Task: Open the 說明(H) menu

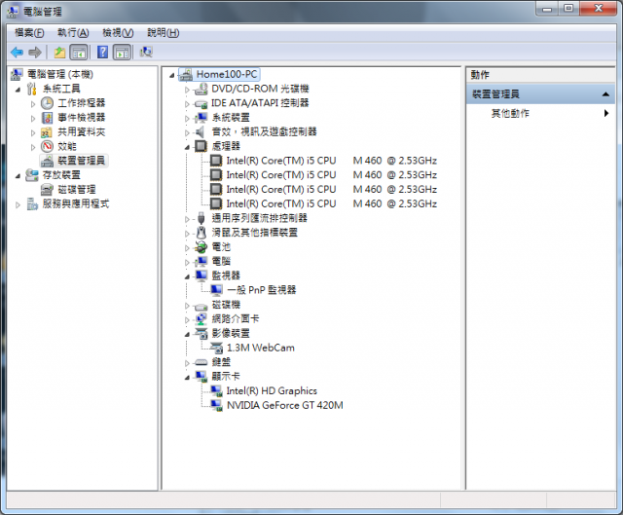Action: coord(164,32)
